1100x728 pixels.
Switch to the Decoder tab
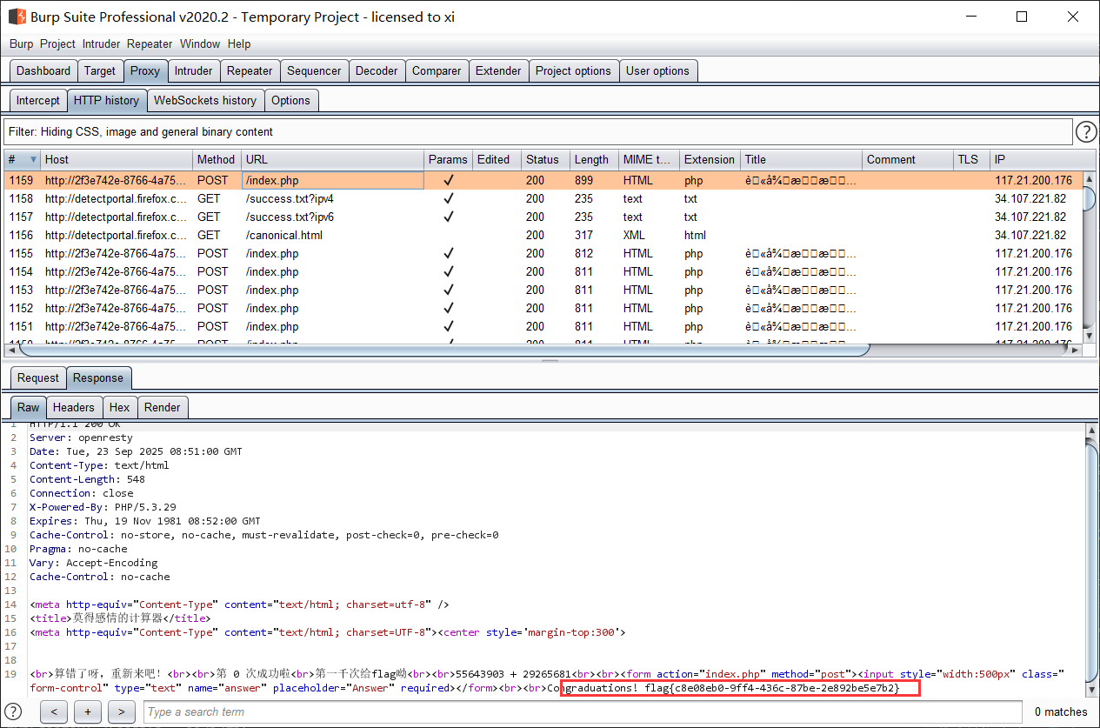coord(377,71)
